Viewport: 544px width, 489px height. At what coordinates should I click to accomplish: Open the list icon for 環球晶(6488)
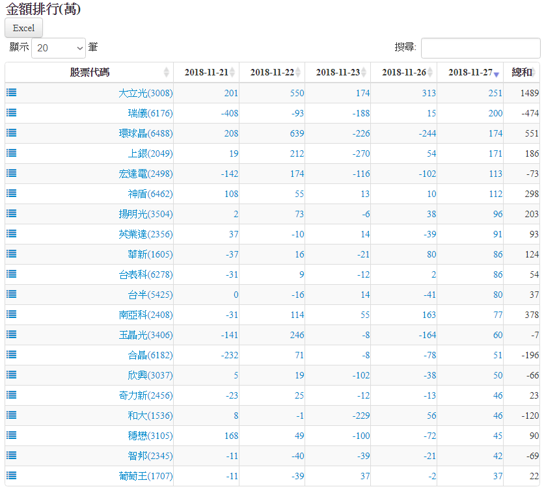pyautogui.click(x=12, y=133)
